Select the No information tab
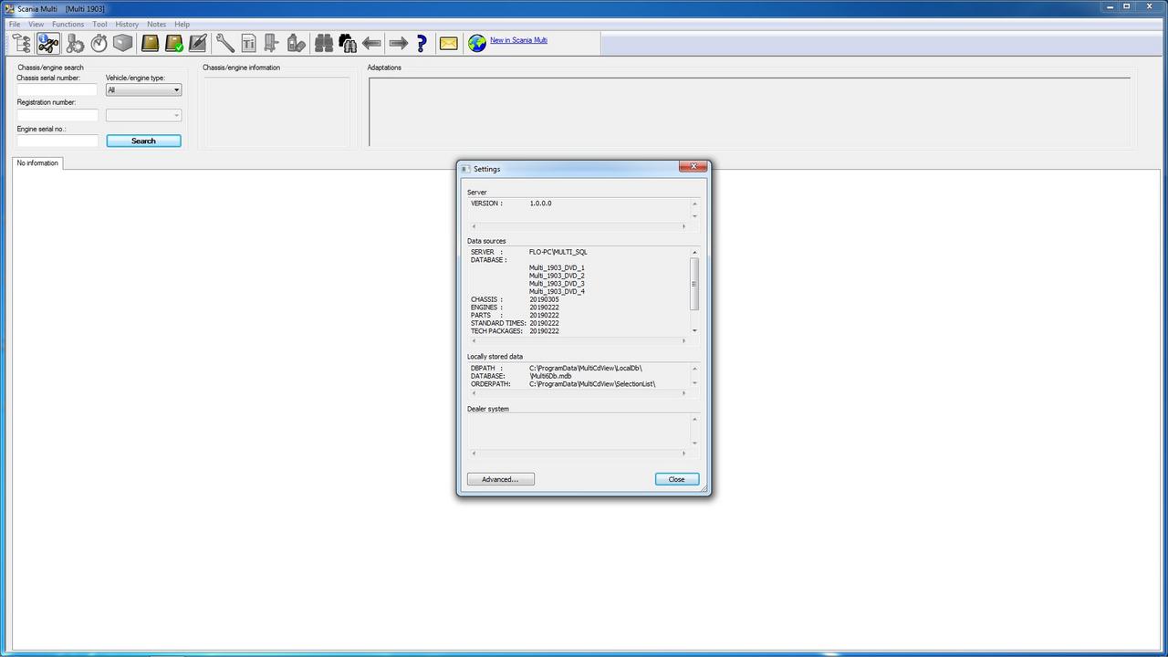The image size is (1168, 657). [36, 163]
